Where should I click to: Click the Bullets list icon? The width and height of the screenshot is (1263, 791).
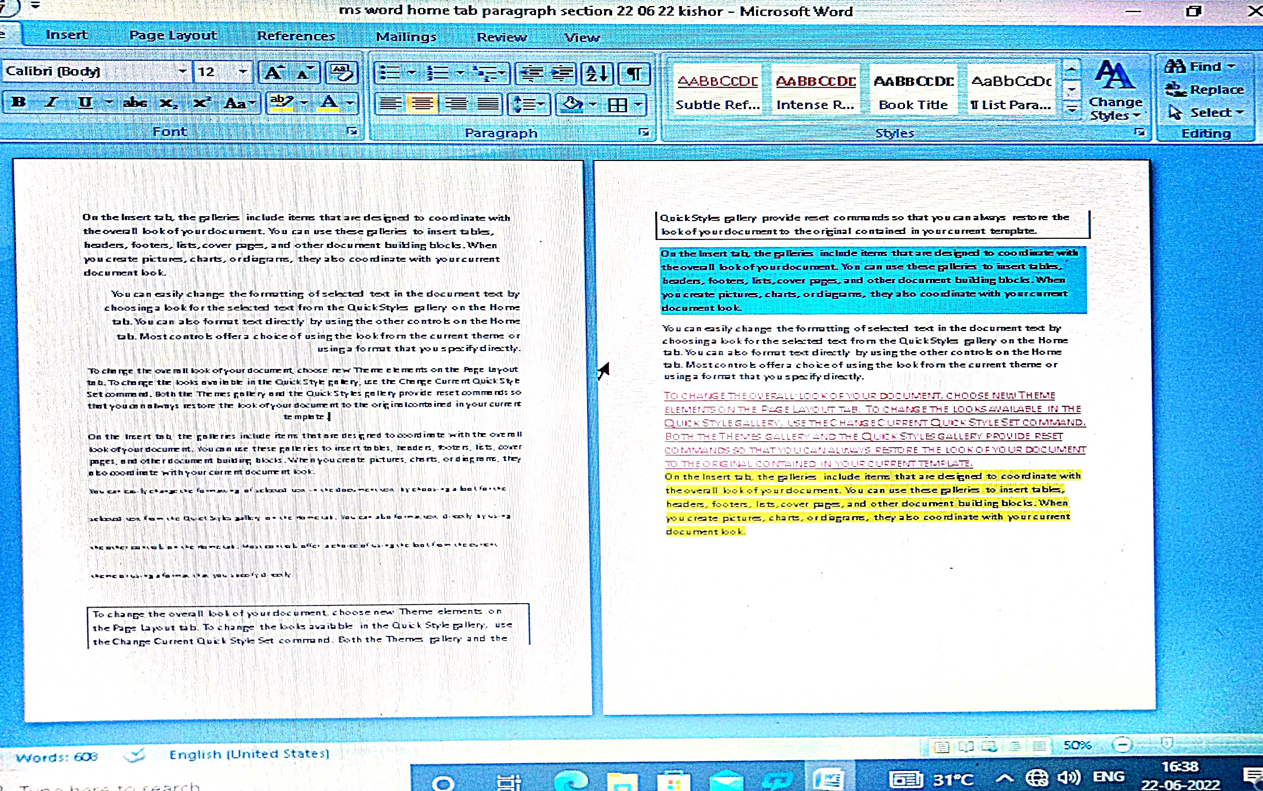click(389, 73)
